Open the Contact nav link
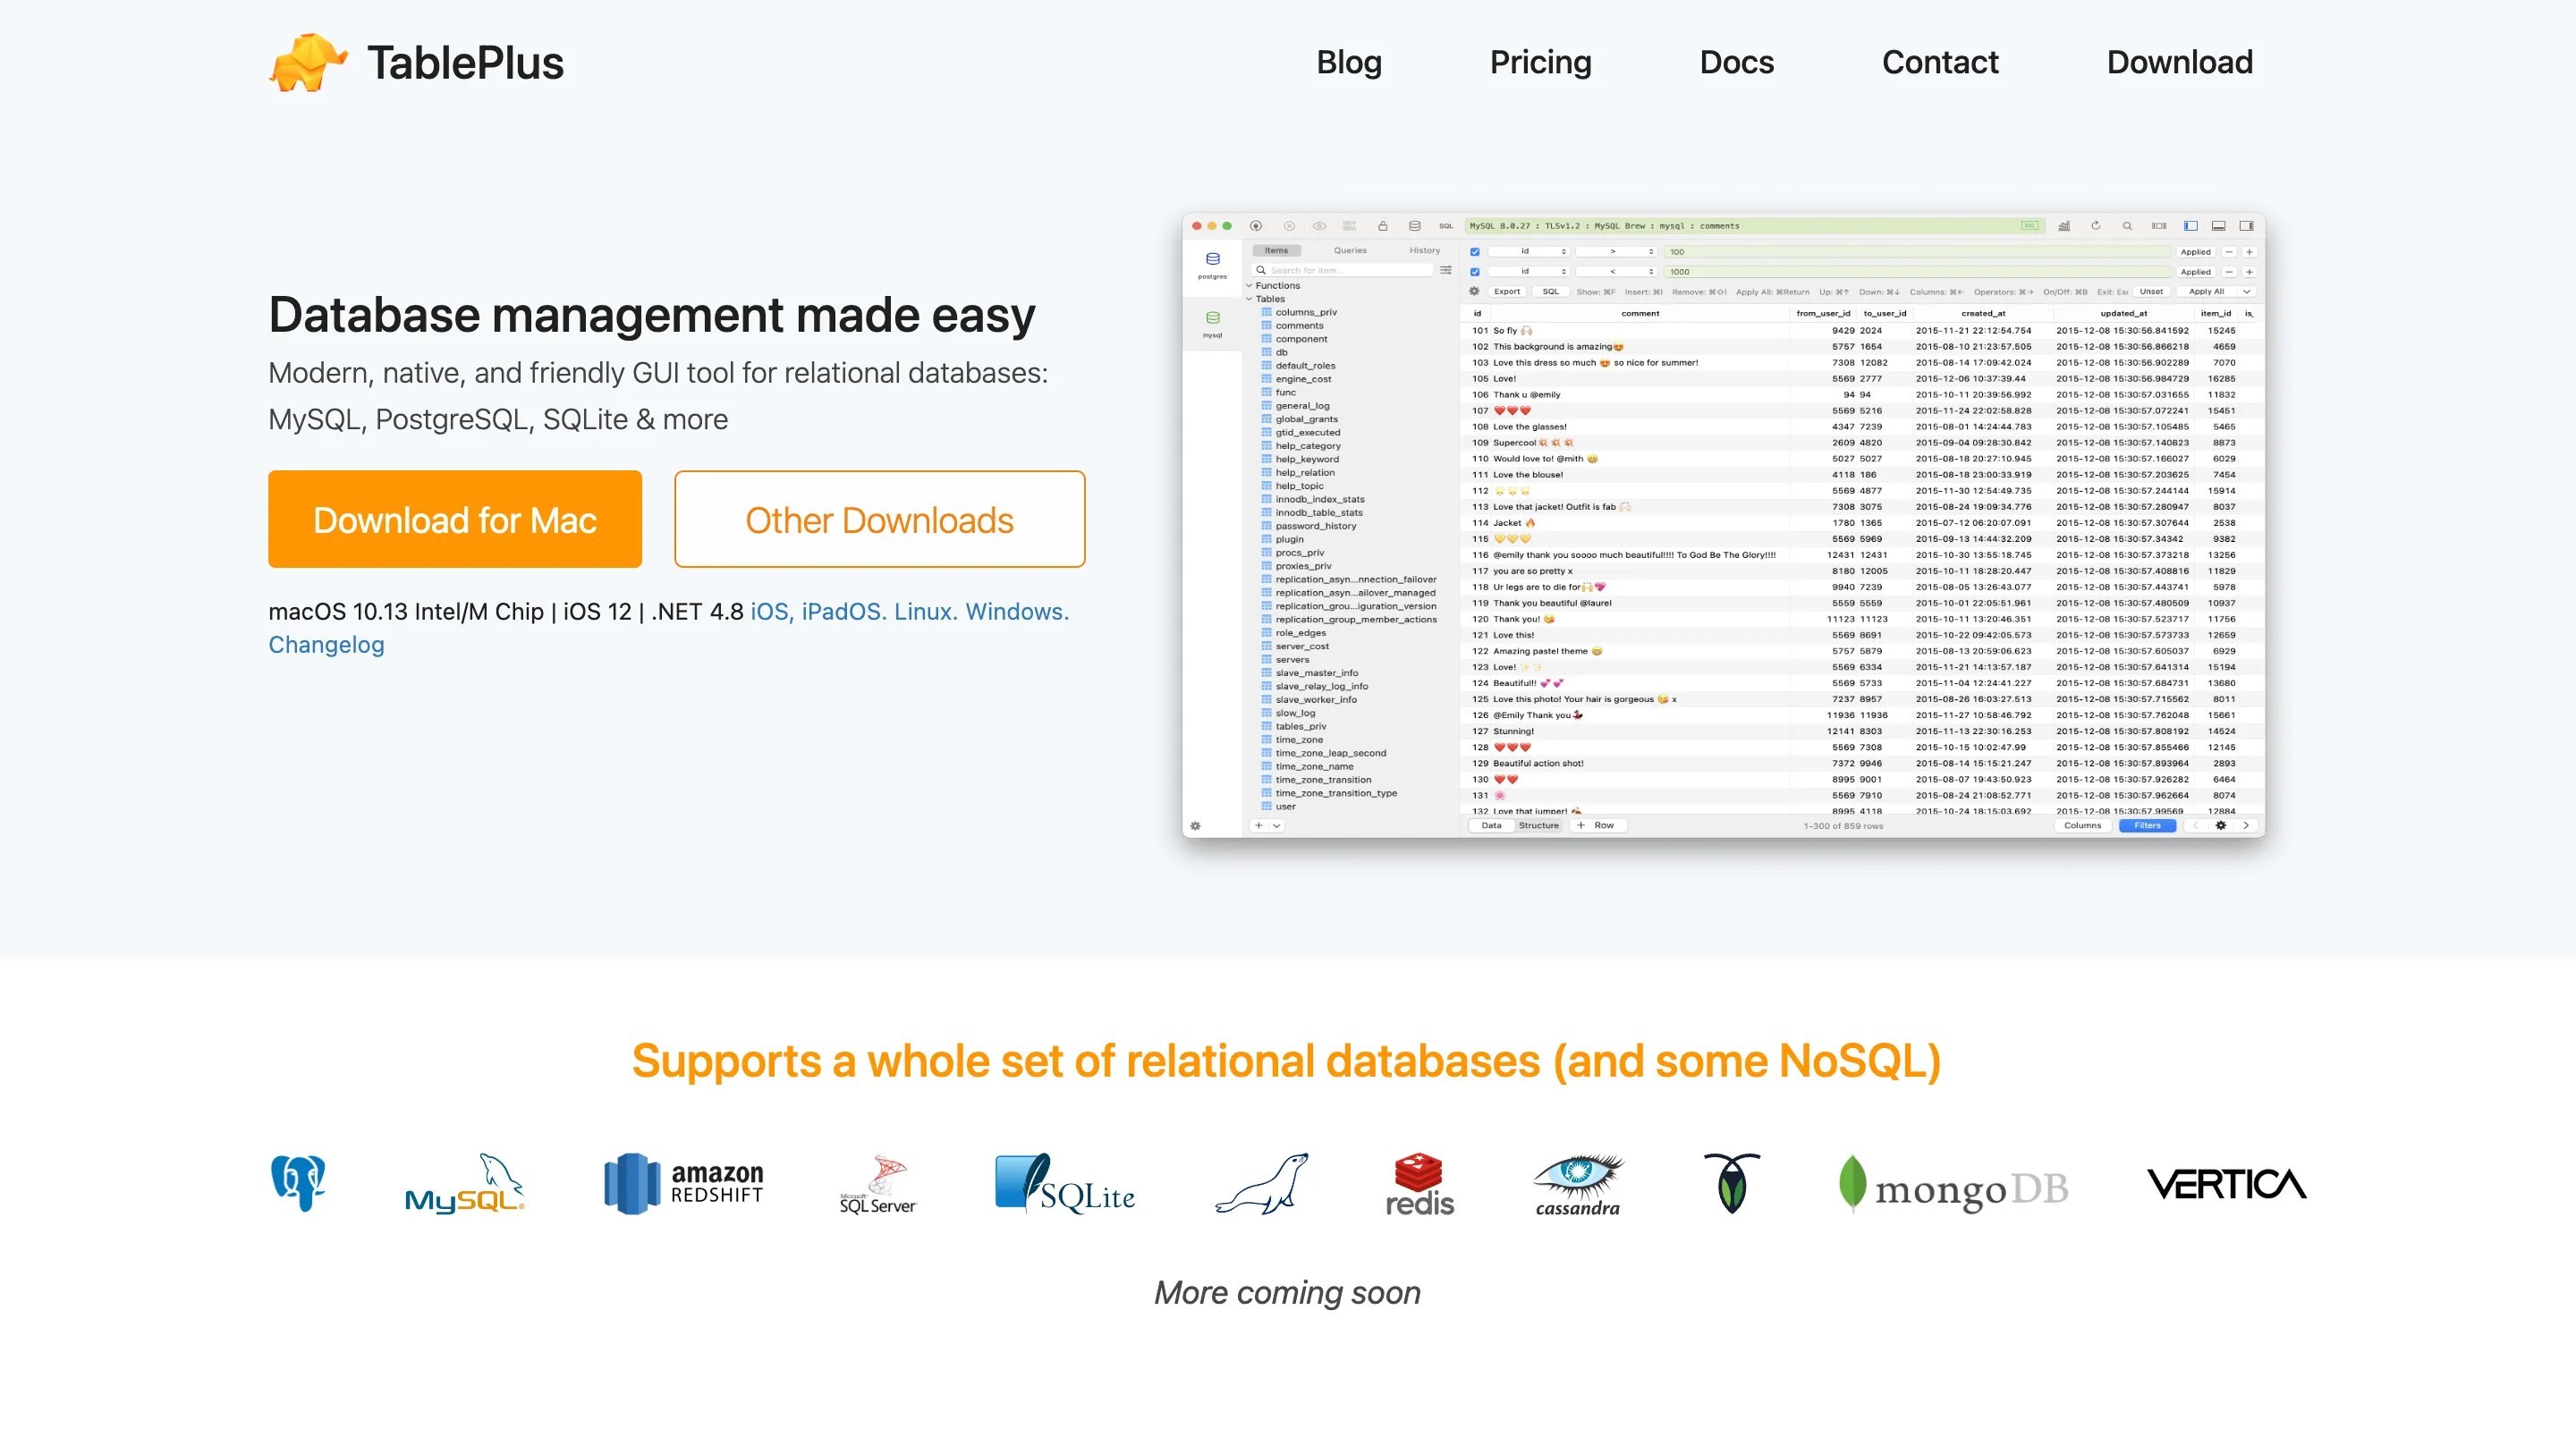This screenshot has width=2576, height=1454. (1940, 62)
